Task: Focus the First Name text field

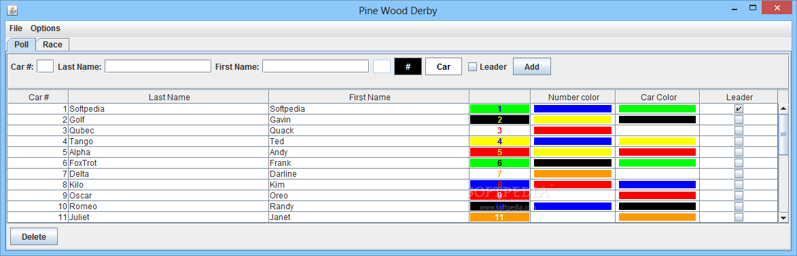Action: click(x=316, y=66)
